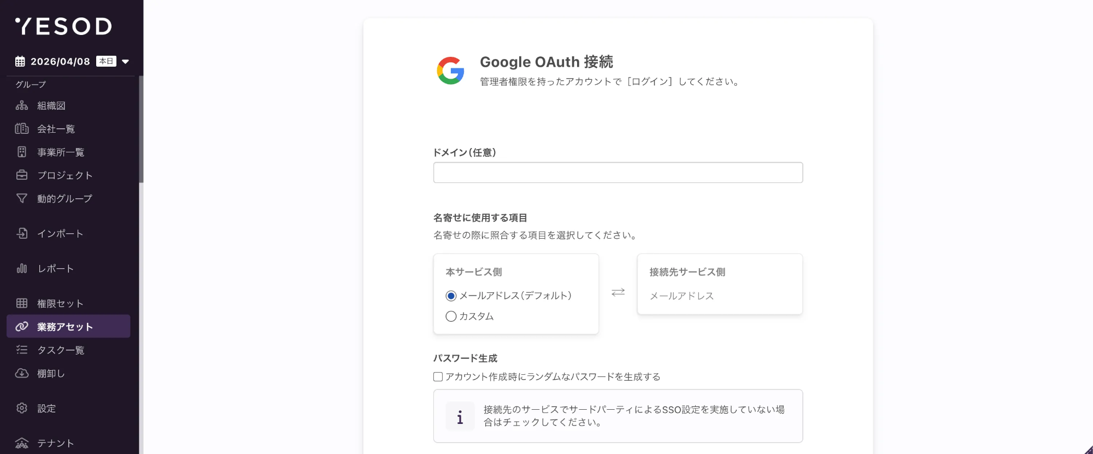Viewport: 1093px width, 454px height.
Task: Expand the date selector dropdown arrow
Action: click(126, 62)
